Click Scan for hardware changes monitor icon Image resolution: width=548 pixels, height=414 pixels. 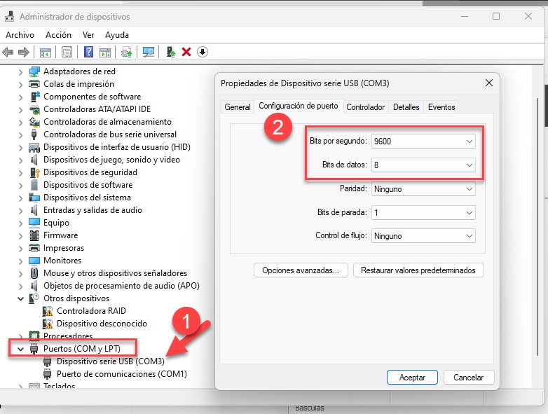pyautogui.click(x=149, y=53)
